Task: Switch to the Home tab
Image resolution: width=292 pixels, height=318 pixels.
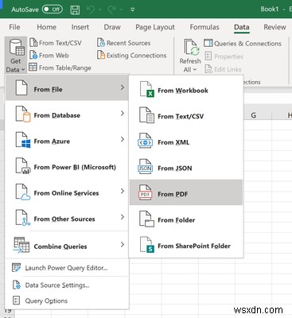Action: [46, 27]
